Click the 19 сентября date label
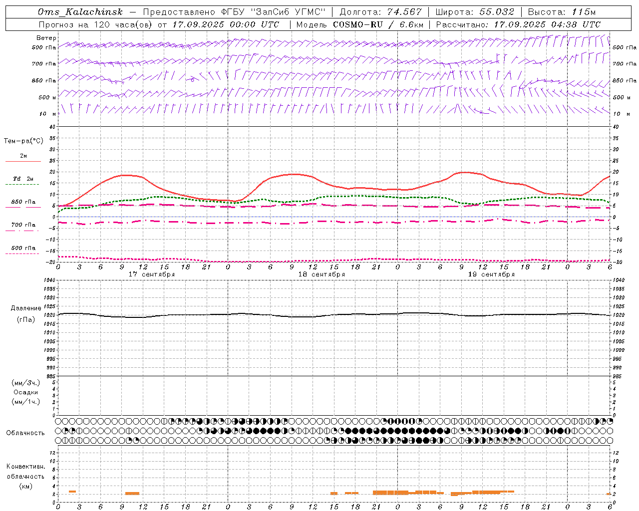Screen dimensions: 639x511 pos(491,274)
